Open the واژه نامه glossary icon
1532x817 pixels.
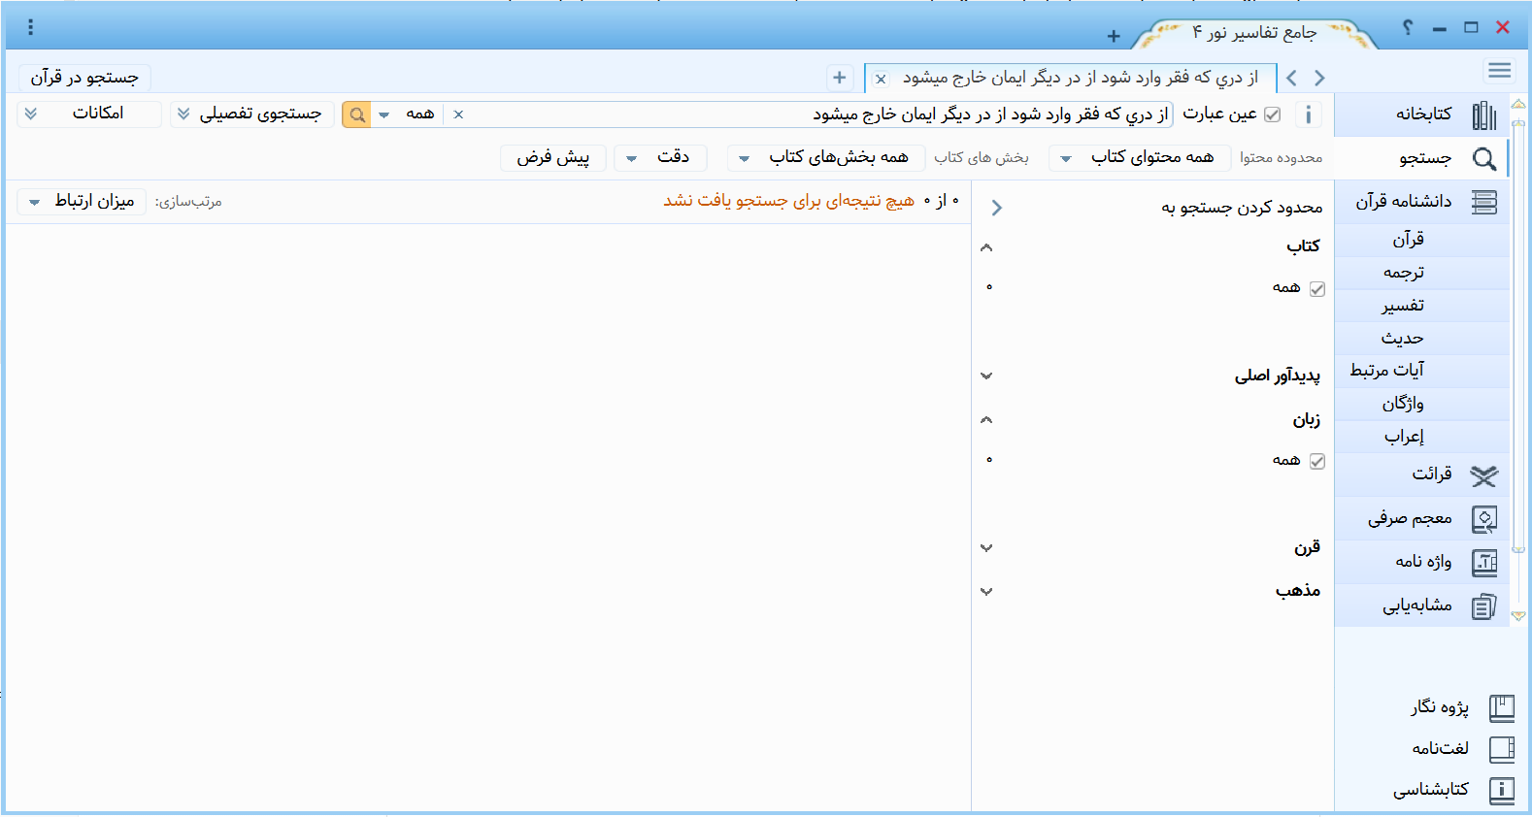pos(1483,563)
